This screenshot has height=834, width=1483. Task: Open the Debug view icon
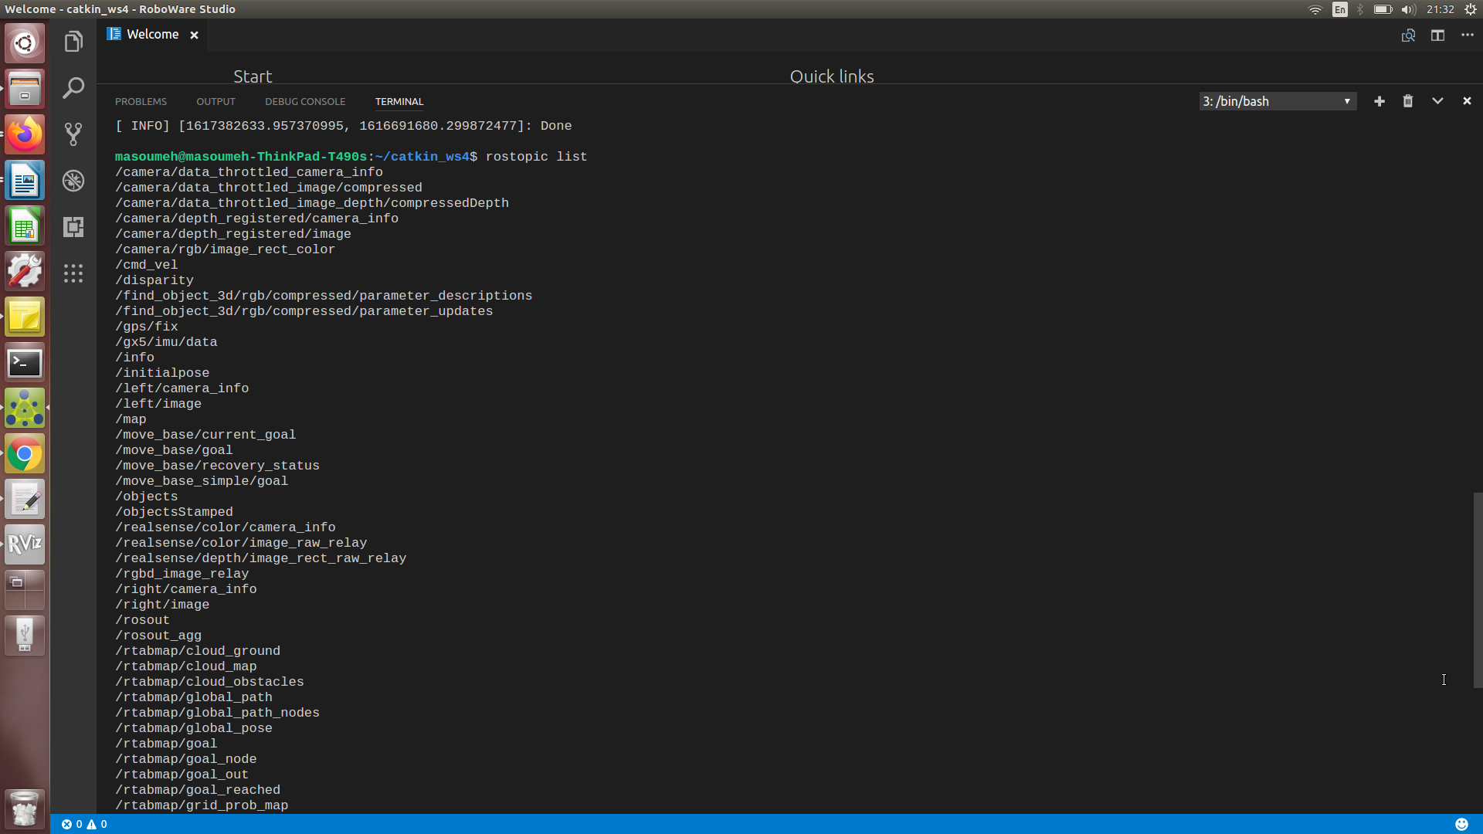pos(73,181)
